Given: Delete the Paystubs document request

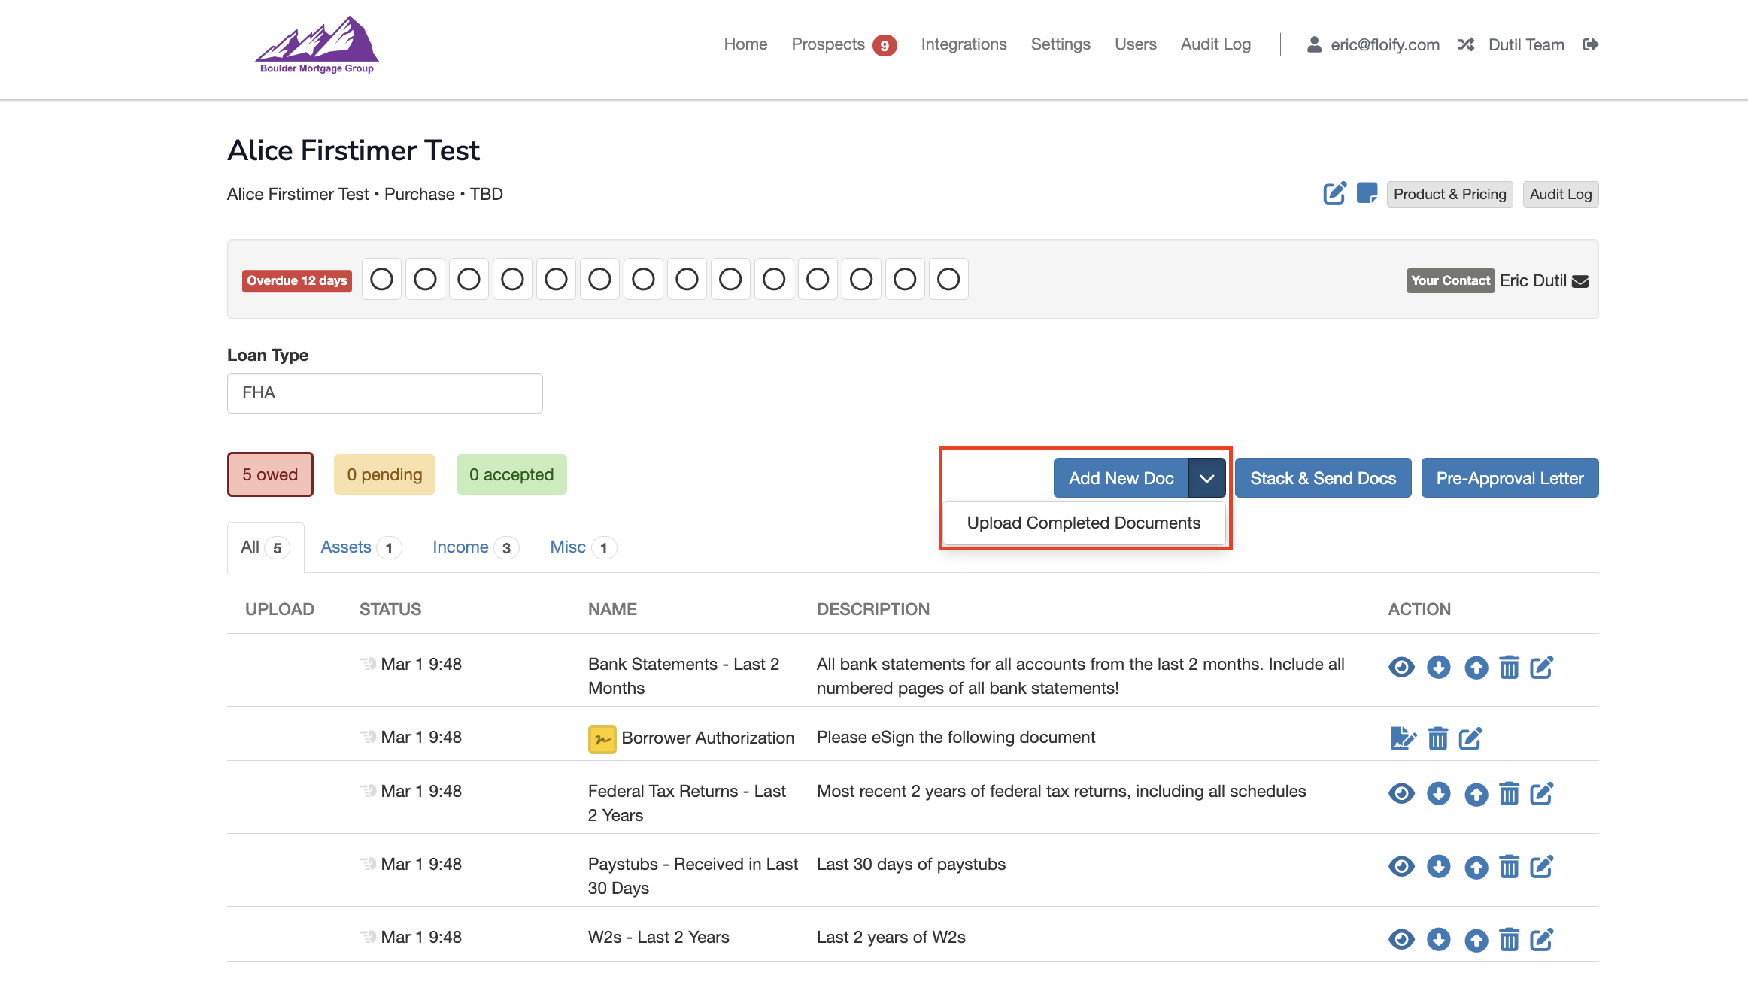Looking at the screenshot, I should [1509, 866].
